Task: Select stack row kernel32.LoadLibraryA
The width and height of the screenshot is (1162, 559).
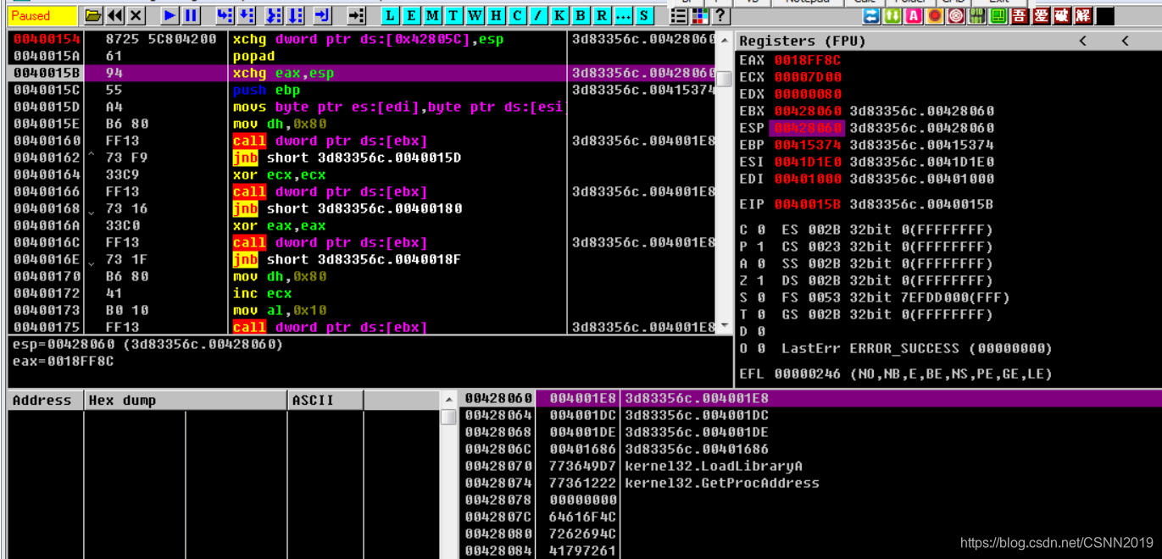Action: 809,466
